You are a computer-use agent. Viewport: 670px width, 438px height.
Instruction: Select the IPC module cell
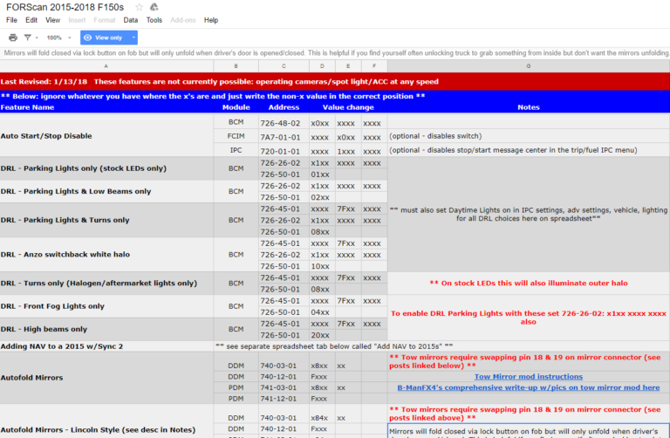pyautogui.click(x=236, y=150)
